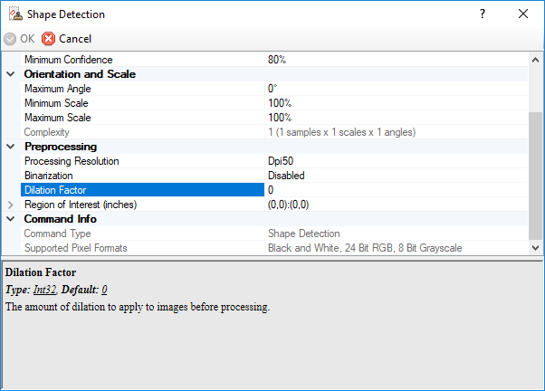Click the Minimum Confidence value 80%
The width and height of the screenshot is (545, 391).
(277, 60)
